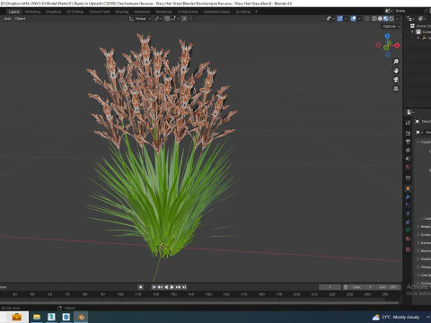Viewport: 431px width, 323px height.
Task: Open the Options dropdown in viewport
Action: (391, 26)
